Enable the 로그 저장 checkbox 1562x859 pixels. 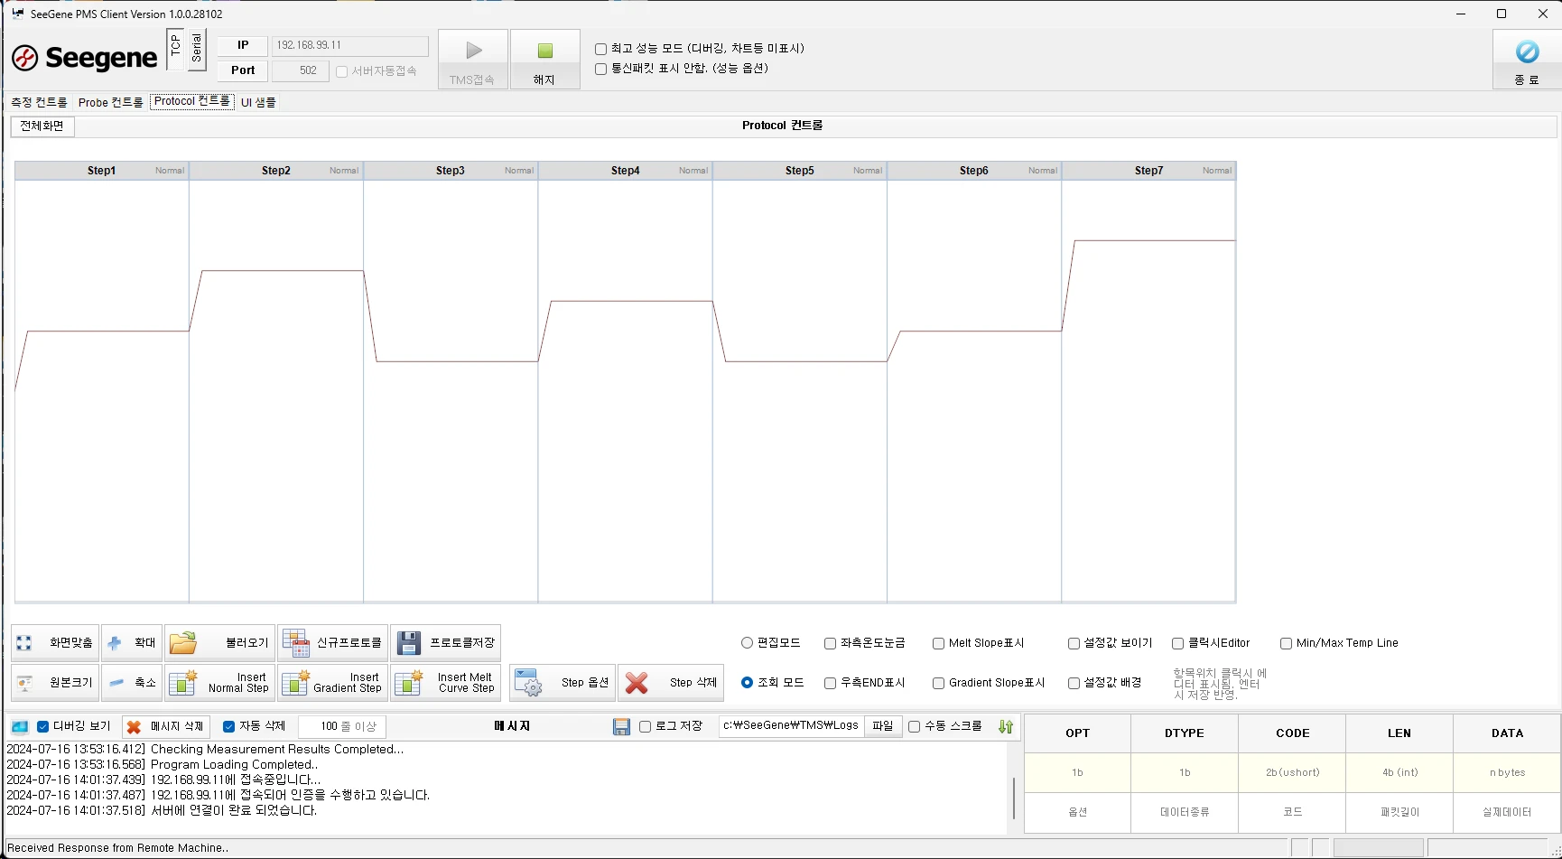(645, 726)
